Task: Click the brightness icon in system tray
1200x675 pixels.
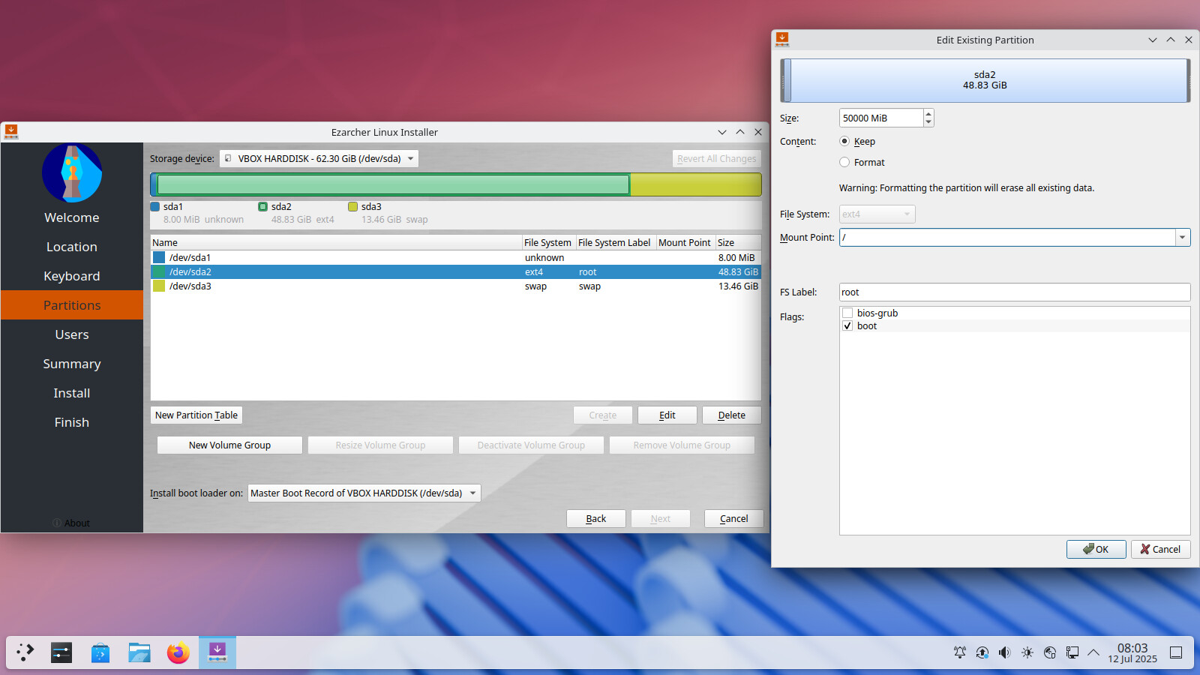Action: pos(1027,652)
